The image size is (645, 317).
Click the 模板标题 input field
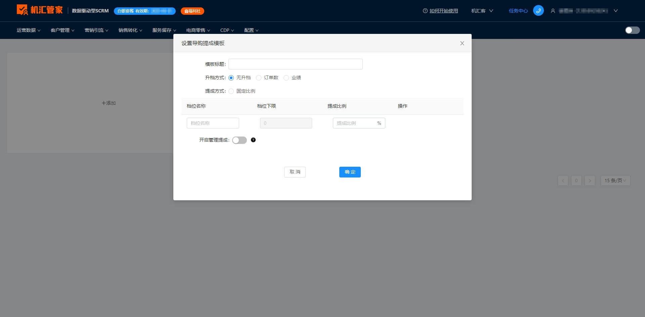coord(296,64)
